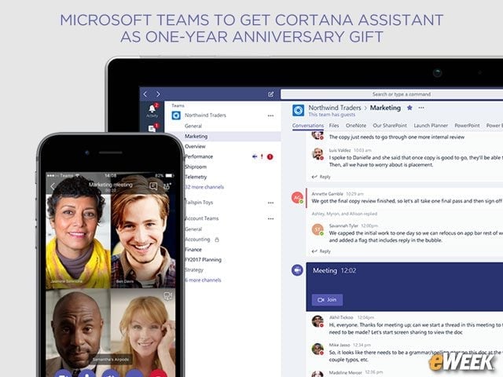503x377 pixels.
Task: Open the Our SharePoint tab
Action: tap(390, 126)
